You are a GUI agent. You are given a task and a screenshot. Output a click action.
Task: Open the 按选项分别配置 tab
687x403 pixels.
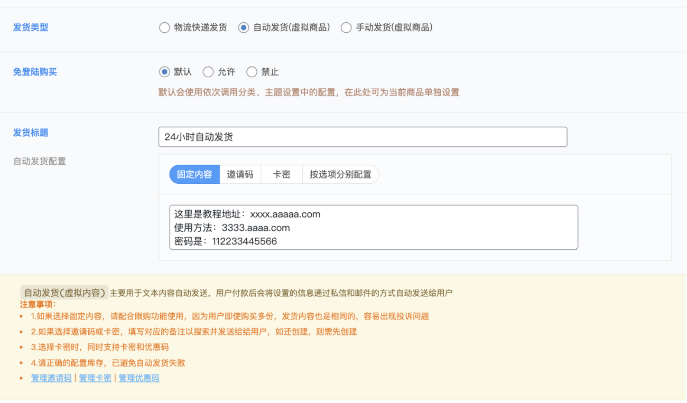pyautogui.click(x=340, y=174)
